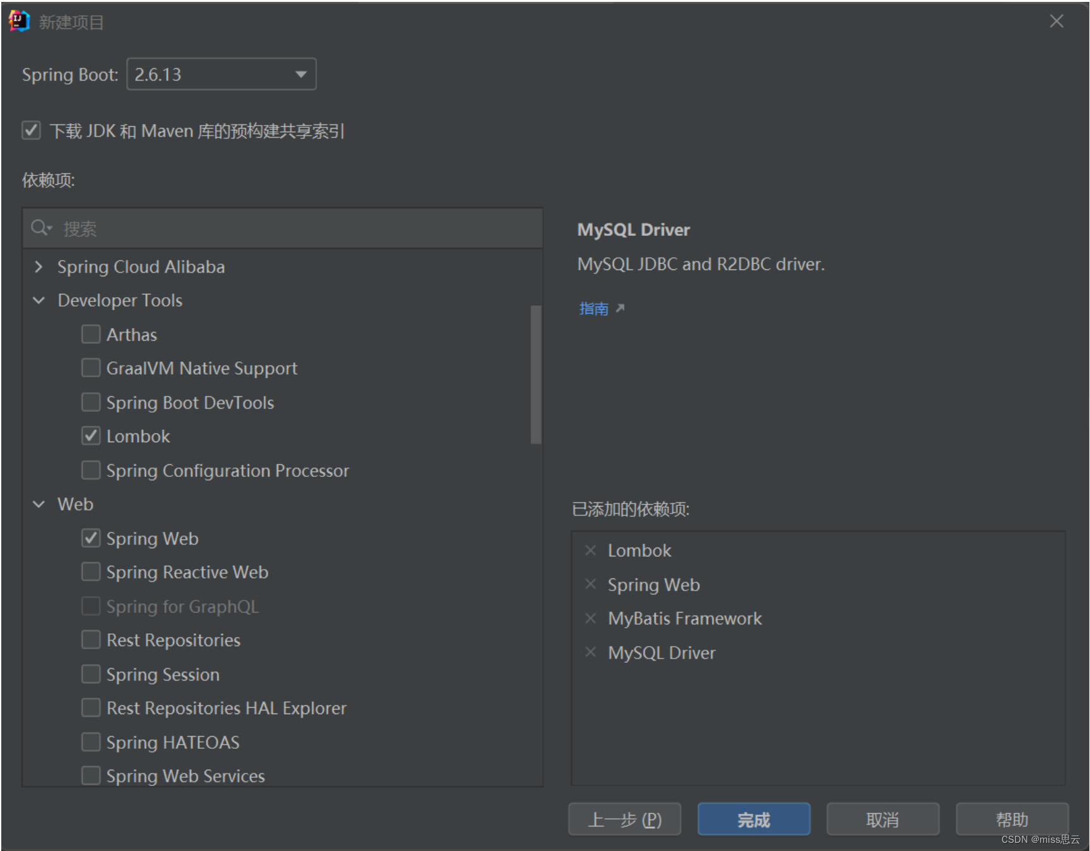Viewport: 1090px width, 851px height.
Task: Collapse the Developer Tools group
Action: coord(39,300)
